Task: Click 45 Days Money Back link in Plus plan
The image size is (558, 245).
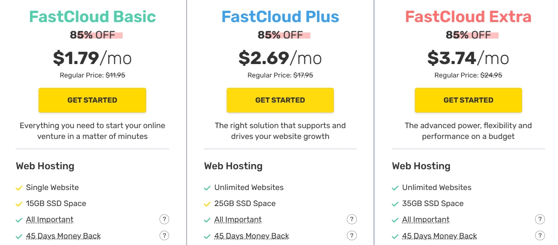Action: [x=251, y=236]
